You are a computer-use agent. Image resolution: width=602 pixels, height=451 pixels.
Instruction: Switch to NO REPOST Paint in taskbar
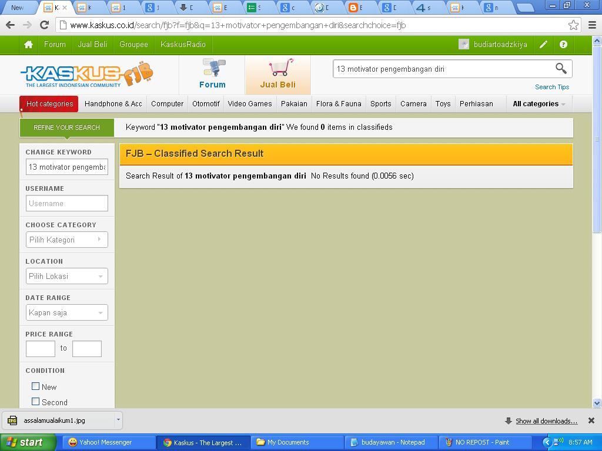coord(485,442)
